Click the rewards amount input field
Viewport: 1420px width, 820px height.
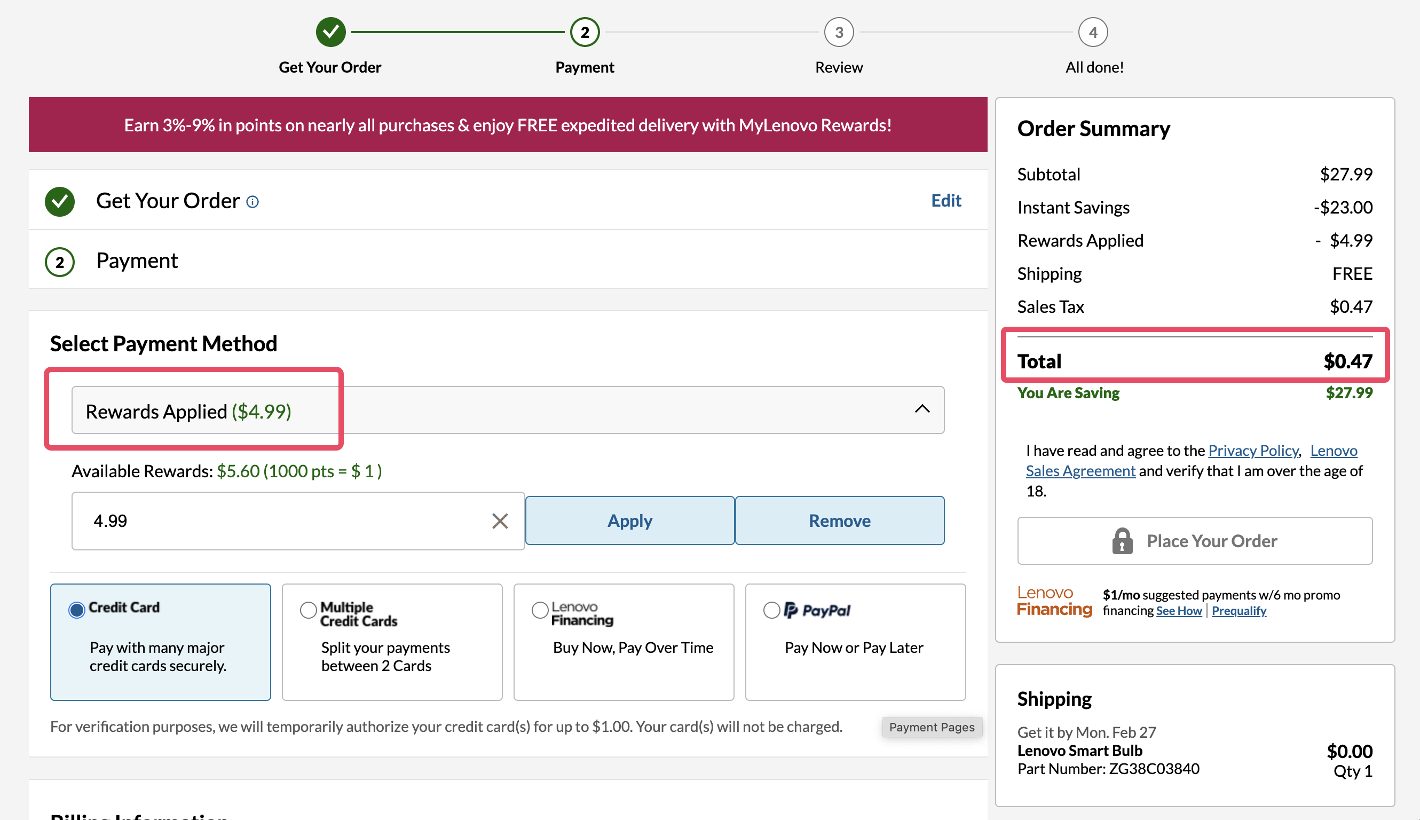281,521
